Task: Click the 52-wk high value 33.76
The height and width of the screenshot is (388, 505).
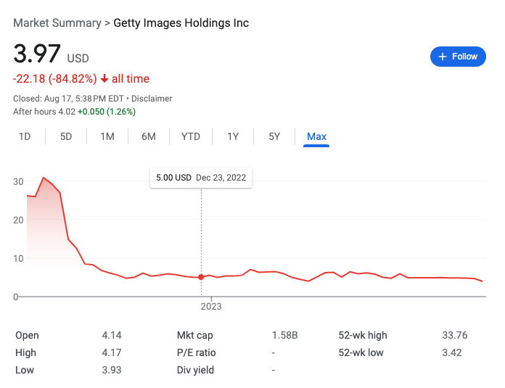Action: pos(454,335)
